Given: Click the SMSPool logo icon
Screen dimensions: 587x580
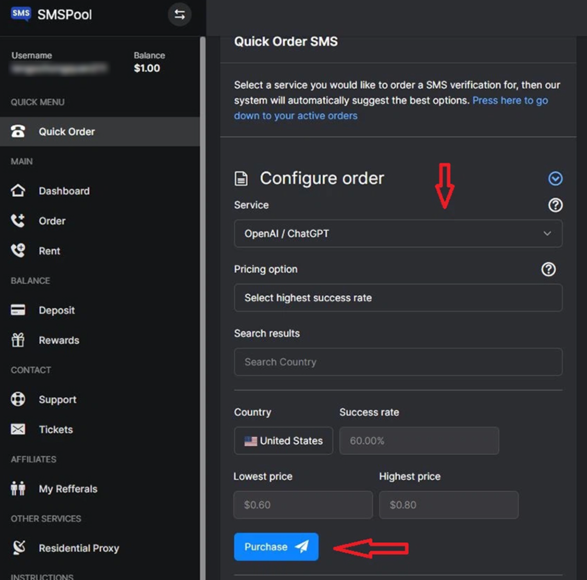Looking at the screenshot, I should pos(21,14).
